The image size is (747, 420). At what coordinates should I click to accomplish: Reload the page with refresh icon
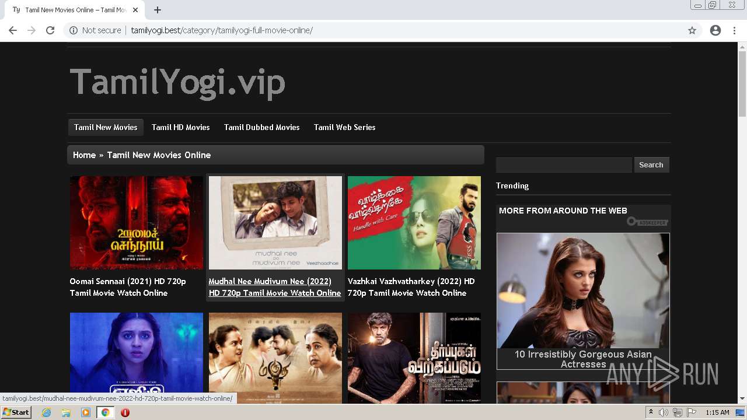(50, 30)
